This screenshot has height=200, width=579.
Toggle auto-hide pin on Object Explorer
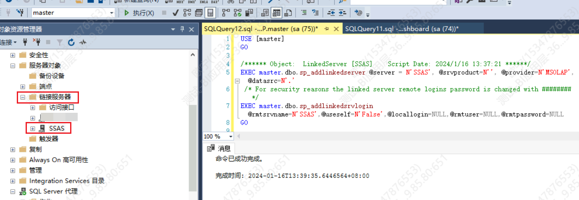182,29
